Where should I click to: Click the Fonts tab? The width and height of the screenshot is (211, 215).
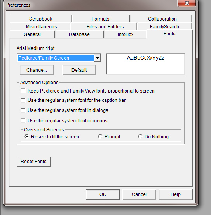pyautogui.click(x=169, y=34)
